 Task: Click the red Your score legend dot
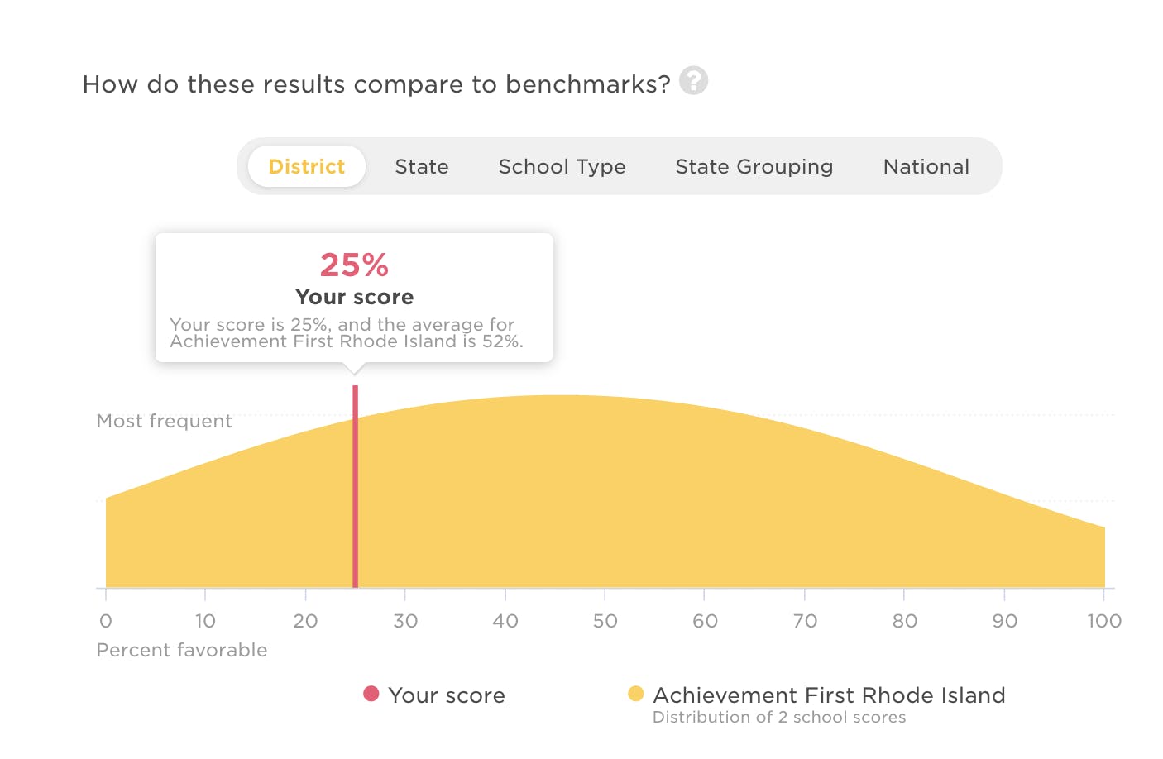371,694
